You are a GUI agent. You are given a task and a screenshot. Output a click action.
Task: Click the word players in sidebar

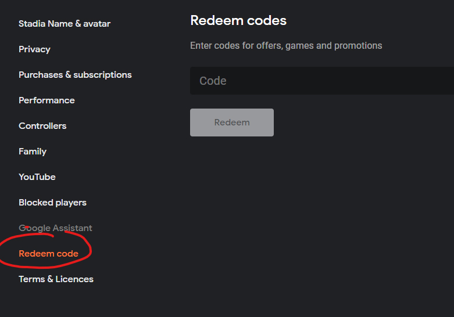(70, 203)
